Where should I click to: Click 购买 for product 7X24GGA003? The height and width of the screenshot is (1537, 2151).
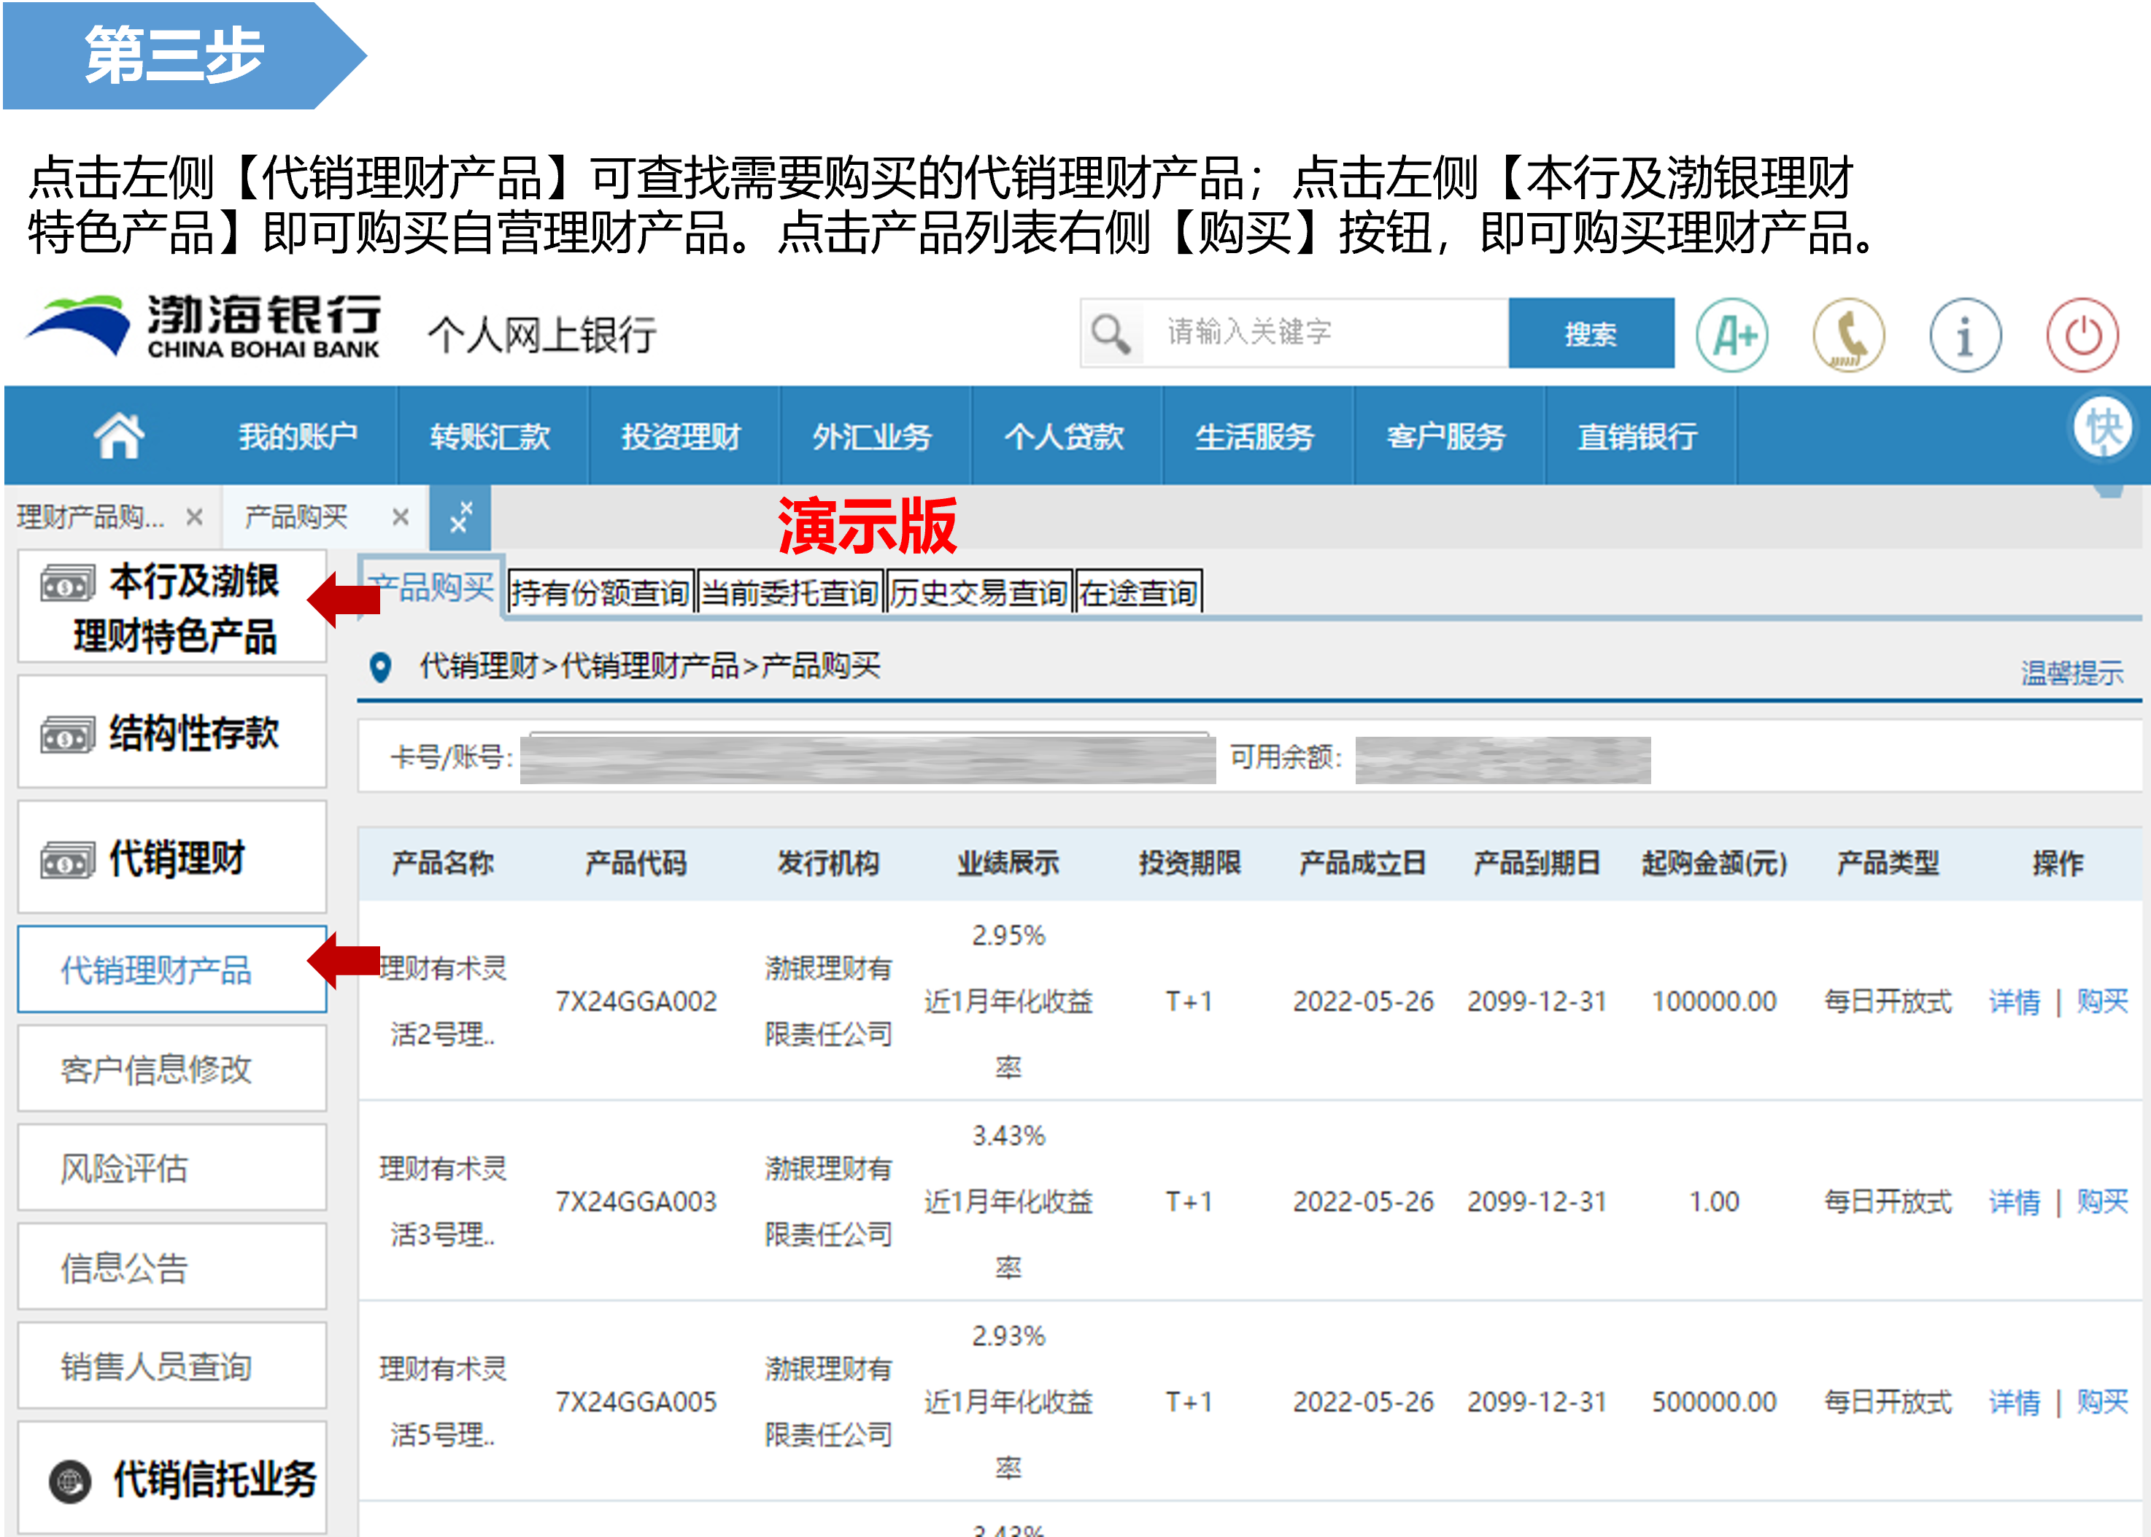point(2102,1202)
